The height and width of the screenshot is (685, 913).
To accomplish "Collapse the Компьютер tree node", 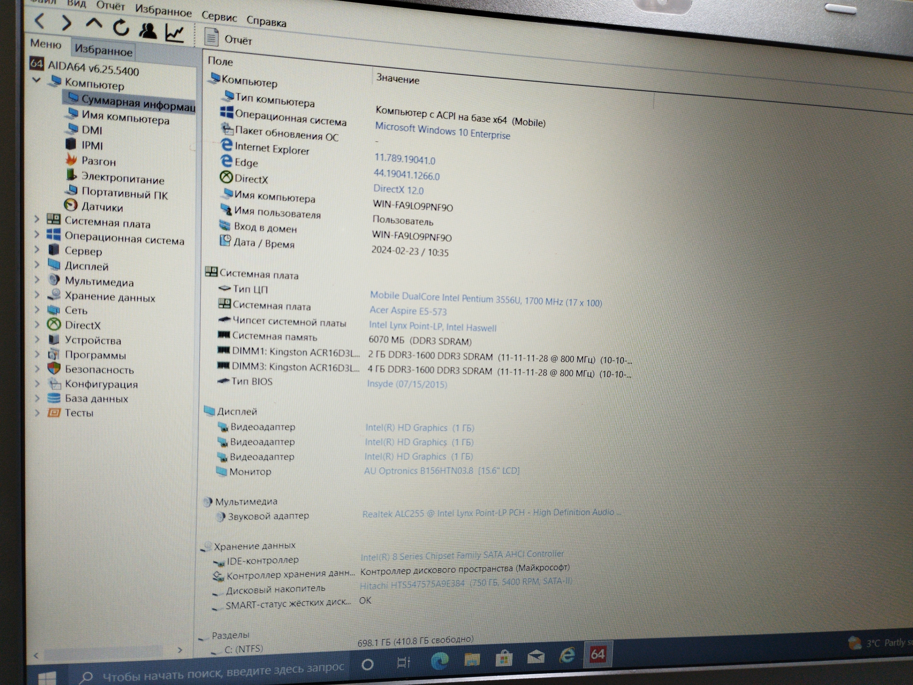I will pos(36,79).
